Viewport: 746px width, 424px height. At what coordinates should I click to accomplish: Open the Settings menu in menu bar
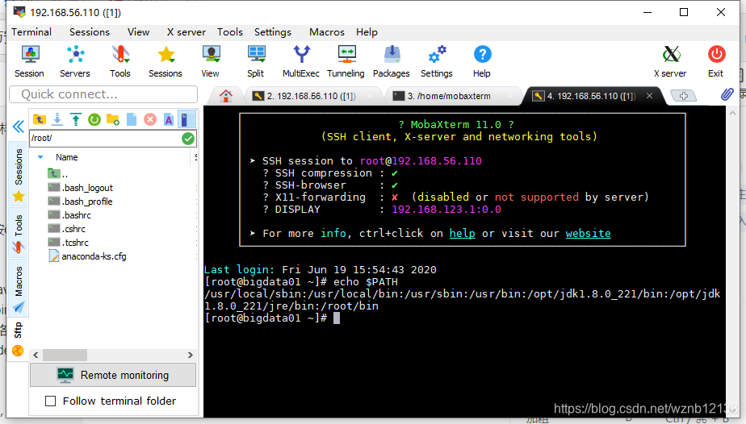[x=273, y=32]
